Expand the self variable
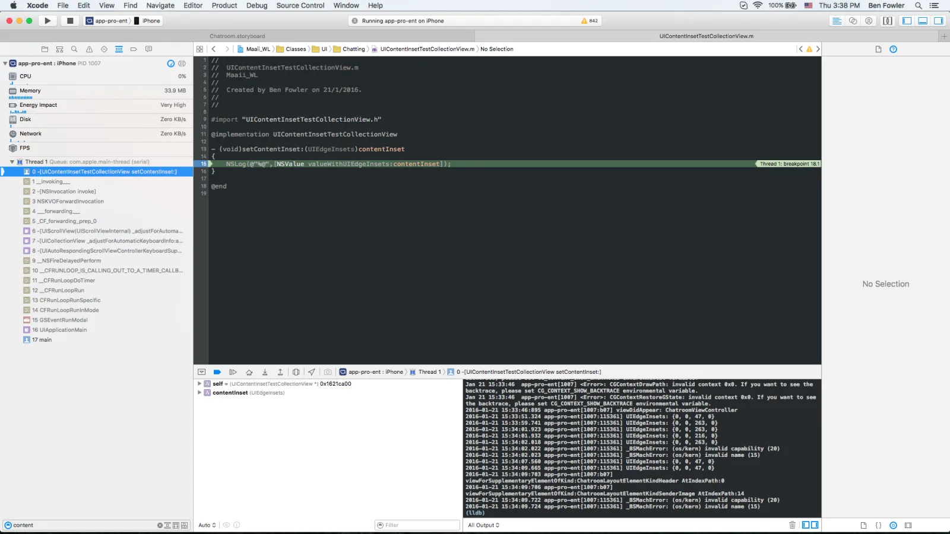 [199, 384]
